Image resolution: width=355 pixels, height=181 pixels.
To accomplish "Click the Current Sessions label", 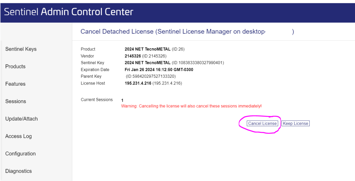I will tap(97, 100).
